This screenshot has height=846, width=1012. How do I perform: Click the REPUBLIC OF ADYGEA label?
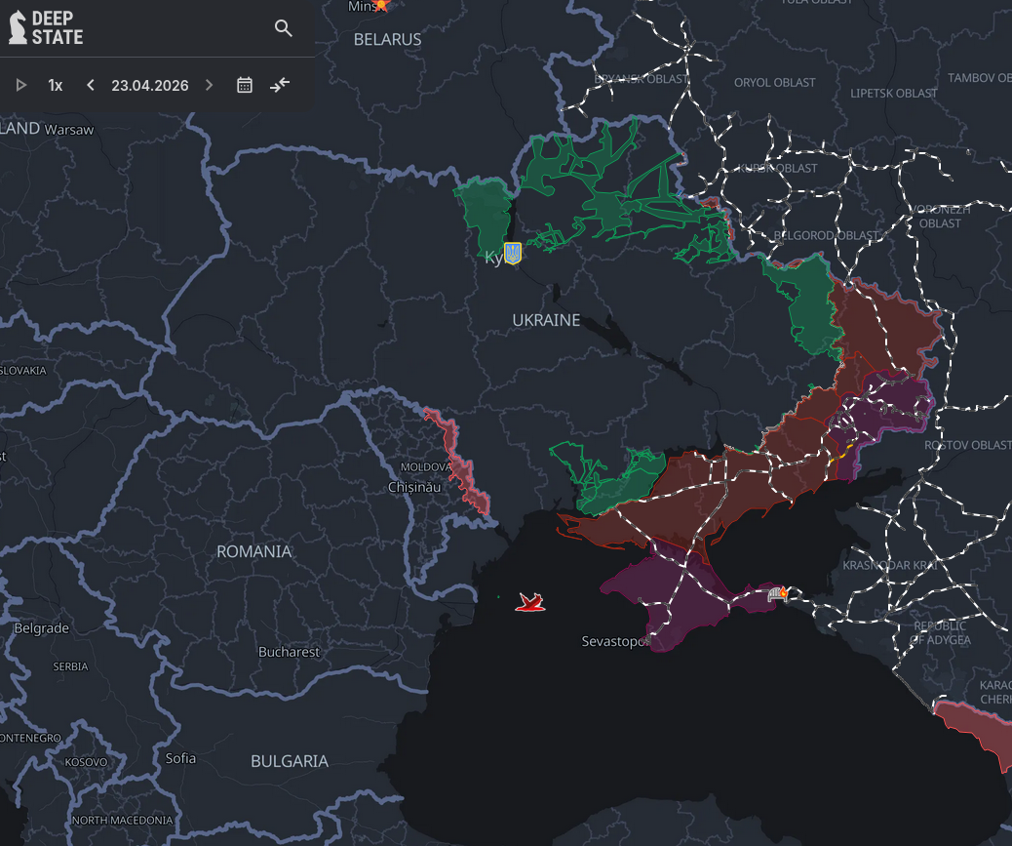coord(941,633)
